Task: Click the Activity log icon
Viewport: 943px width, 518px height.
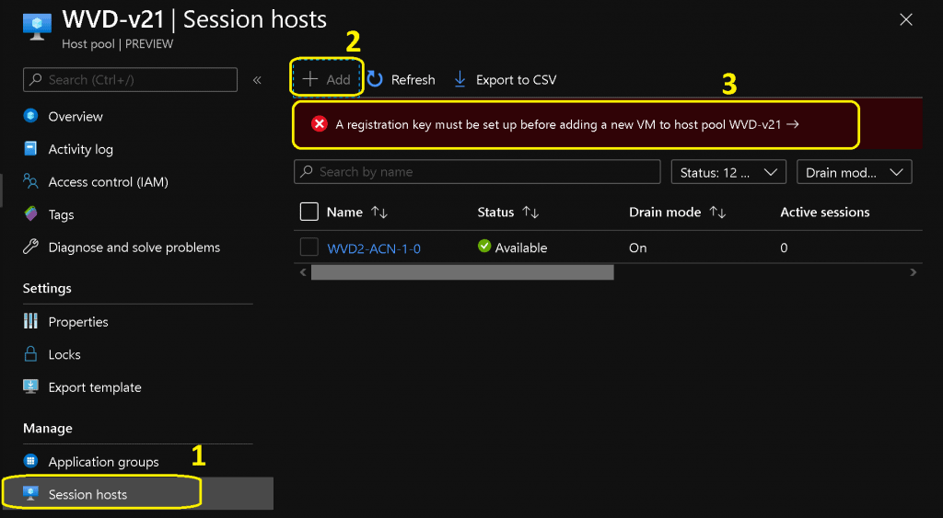Action: pos(30,148)
